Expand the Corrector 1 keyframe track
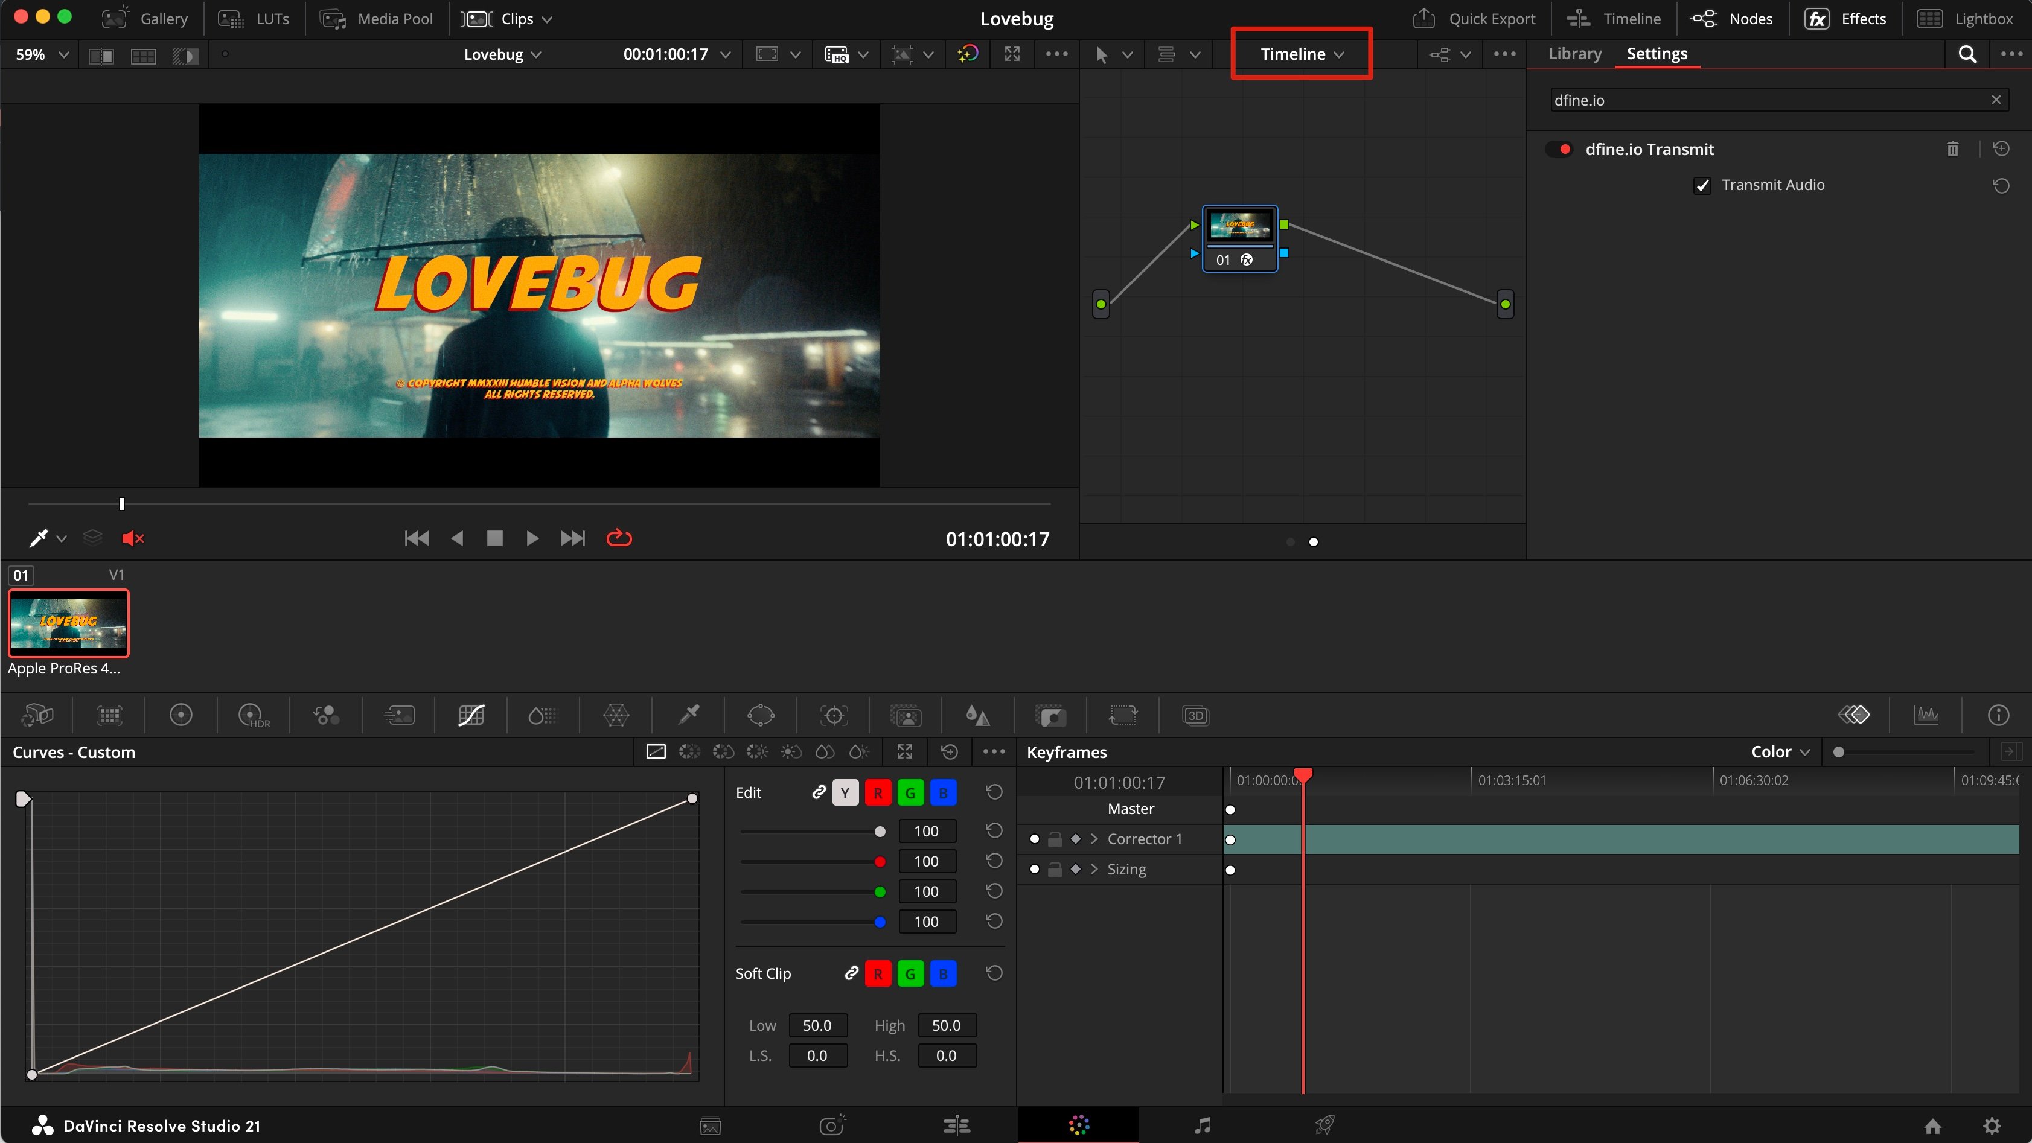The width and height of the screenshot is (2032, 1143). [1094, 839]
